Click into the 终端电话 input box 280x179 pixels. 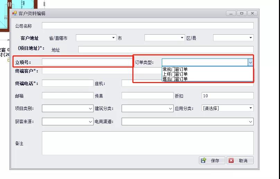[x=68, y=83]
